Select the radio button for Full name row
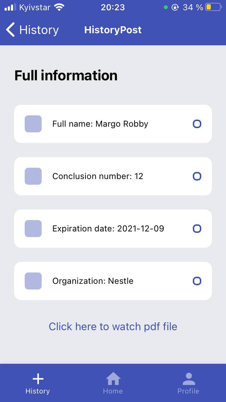226x402 pixels. pyautogui.click(x=197, y=124)
